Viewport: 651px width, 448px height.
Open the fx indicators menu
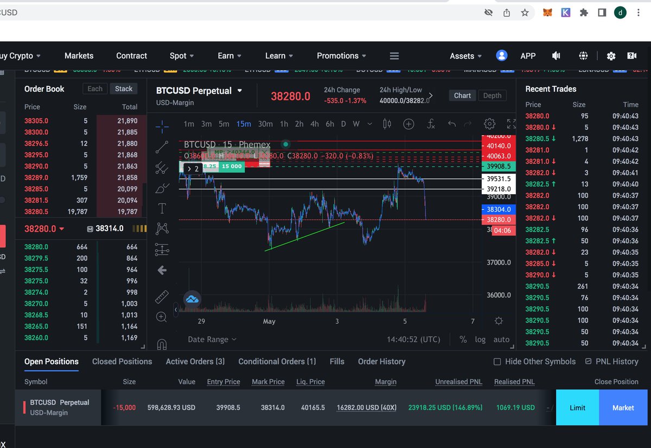pyautogui.click(x=431, y=124)
